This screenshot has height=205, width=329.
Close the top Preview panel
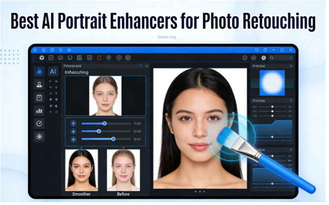291,66
